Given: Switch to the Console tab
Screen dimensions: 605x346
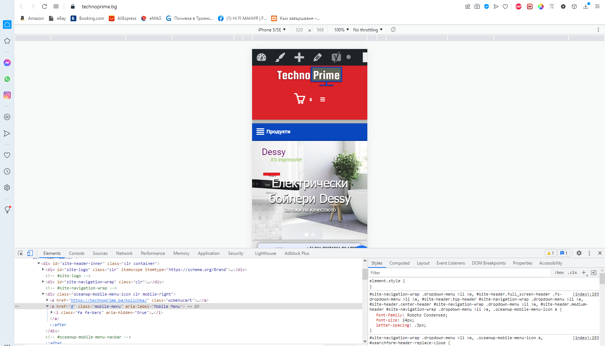Looking at the screenshot, I should point(76,253).
